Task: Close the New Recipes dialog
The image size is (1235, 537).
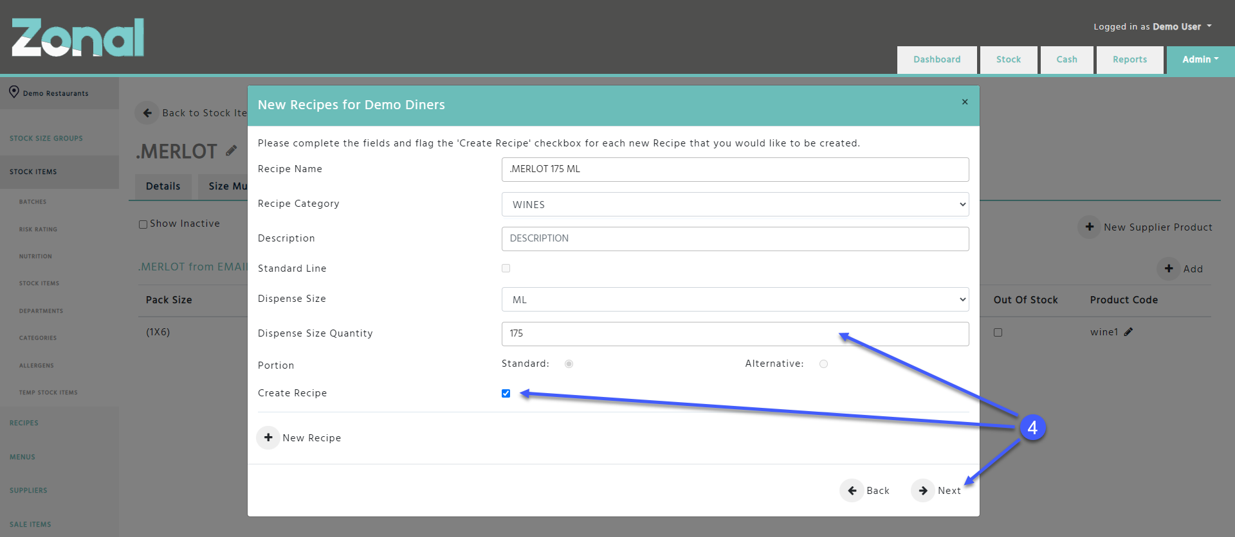Action: (965, 102)
